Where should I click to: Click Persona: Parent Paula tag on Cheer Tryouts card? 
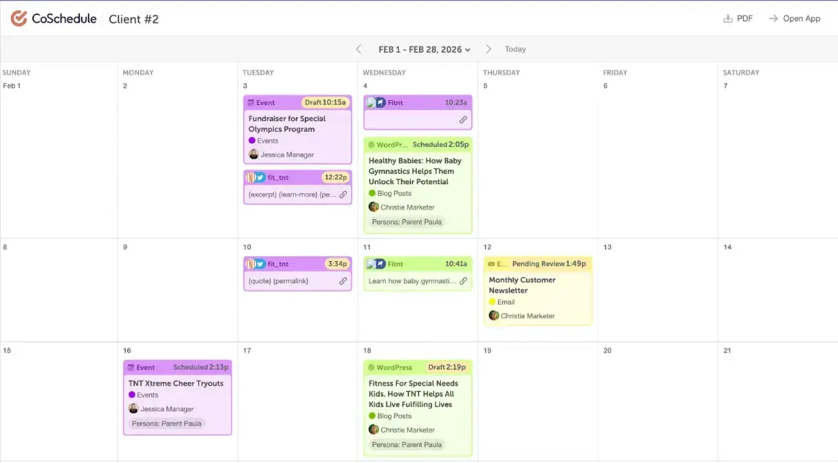pyautogui.click(x=166, y=424)
